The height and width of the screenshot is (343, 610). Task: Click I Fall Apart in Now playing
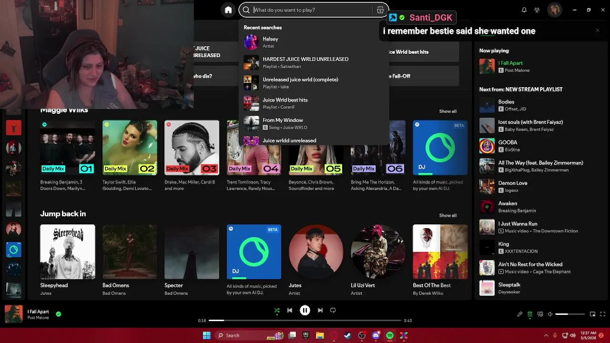[x=510, y=63]
